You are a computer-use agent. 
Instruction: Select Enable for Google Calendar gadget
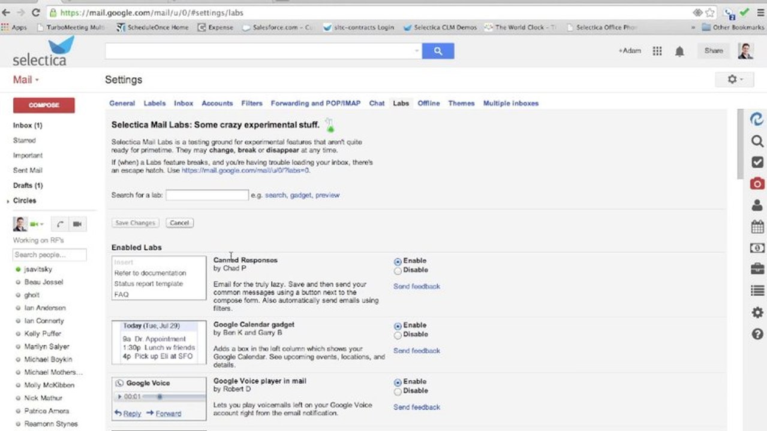(398, 326)
